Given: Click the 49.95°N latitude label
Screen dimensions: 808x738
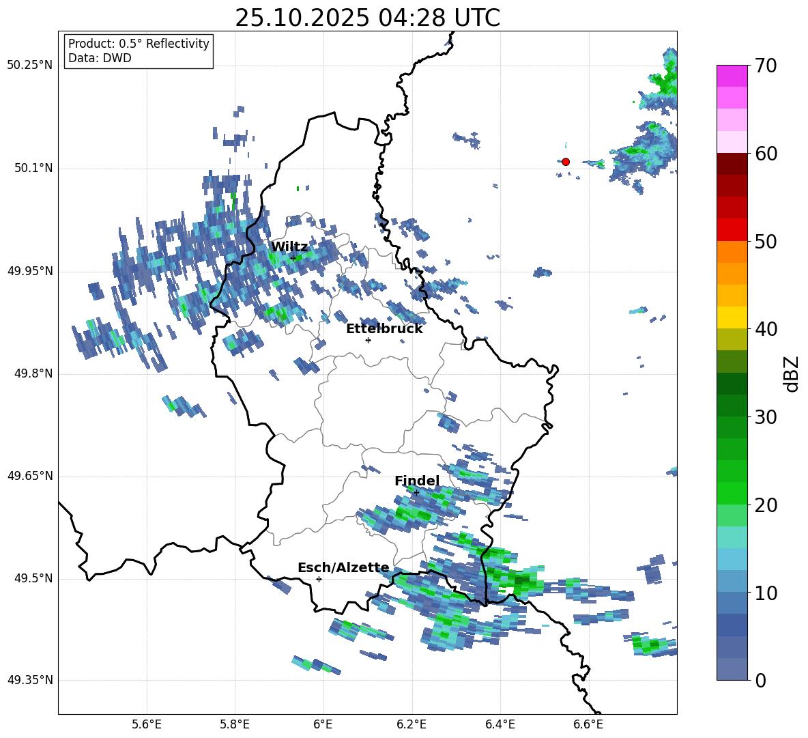Looking at the screenshot, I should click(x=30, y=271).
